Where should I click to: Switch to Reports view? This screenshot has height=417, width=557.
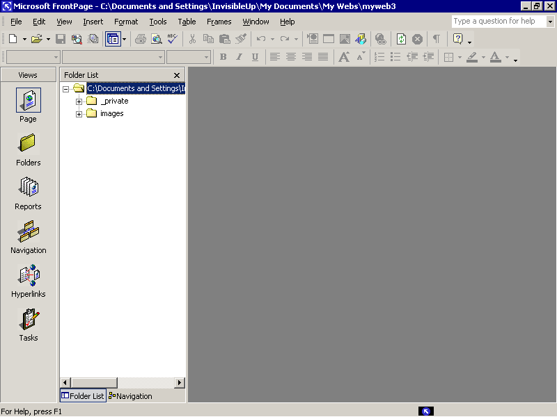[x=28, y=193]
